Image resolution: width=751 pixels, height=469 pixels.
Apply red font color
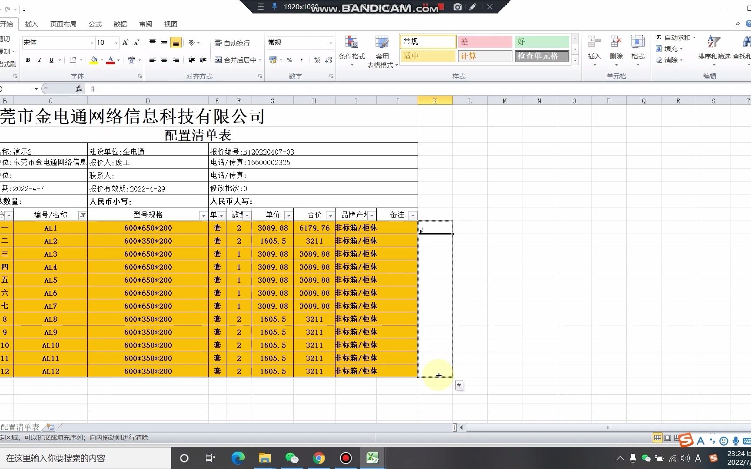tap(110, 60)
